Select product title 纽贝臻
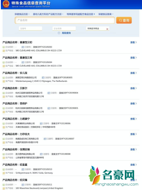Screen dimensions: 142x190 tap(23, 180)
